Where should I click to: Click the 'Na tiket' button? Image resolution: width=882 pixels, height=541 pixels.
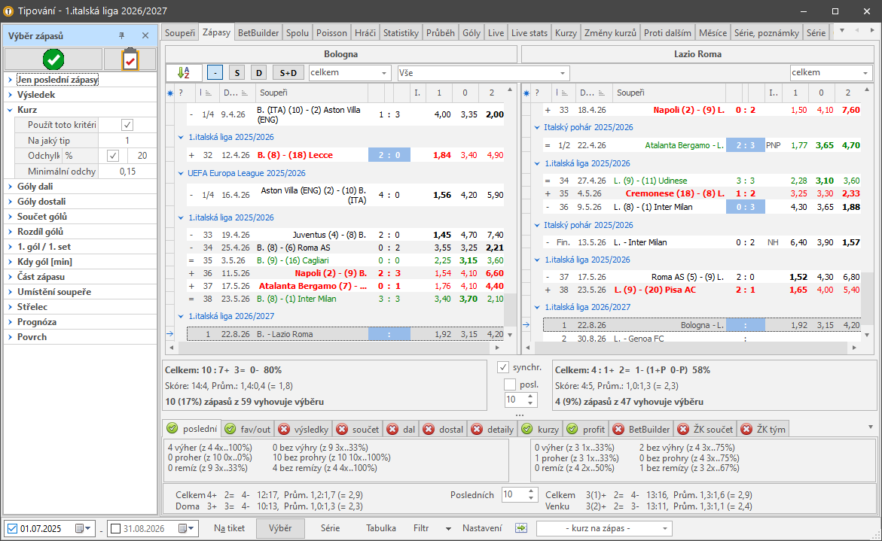pos(229,528)
